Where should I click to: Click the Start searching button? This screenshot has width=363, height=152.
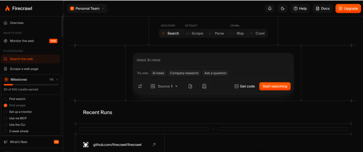tap(275, 86)
